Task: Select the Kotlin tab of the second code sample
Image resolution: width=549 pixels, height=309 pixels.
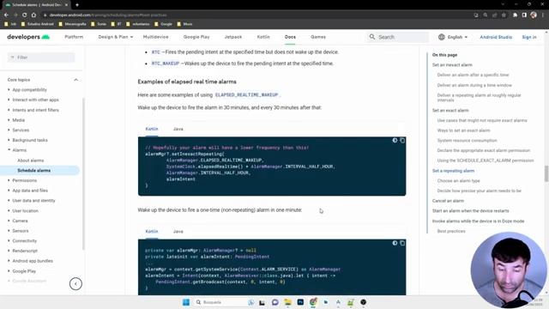Action: click(x=152, y=232)
